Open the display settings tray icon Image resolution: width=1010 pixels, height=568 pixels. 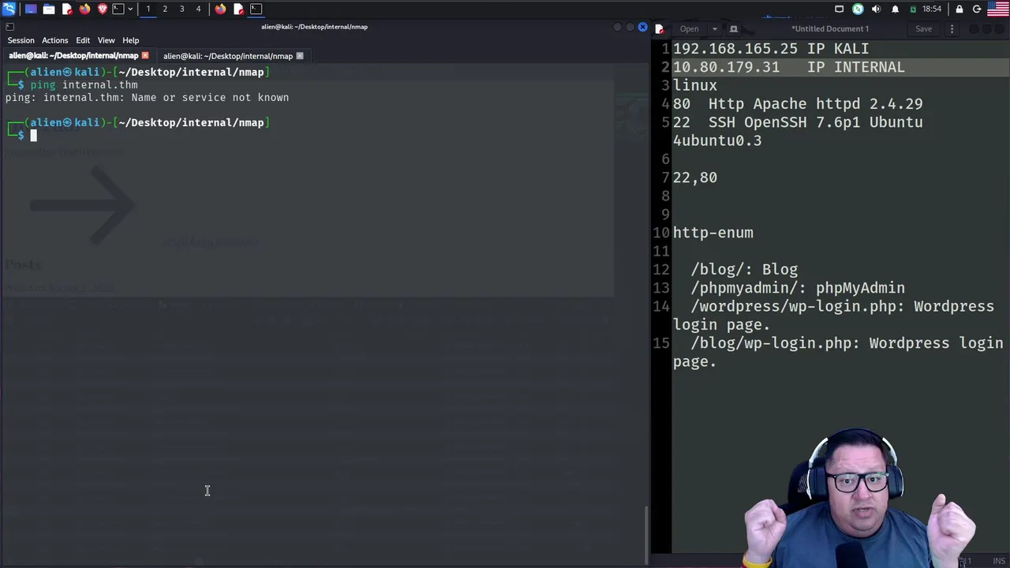pyautogui.click(x=839, y=9)
